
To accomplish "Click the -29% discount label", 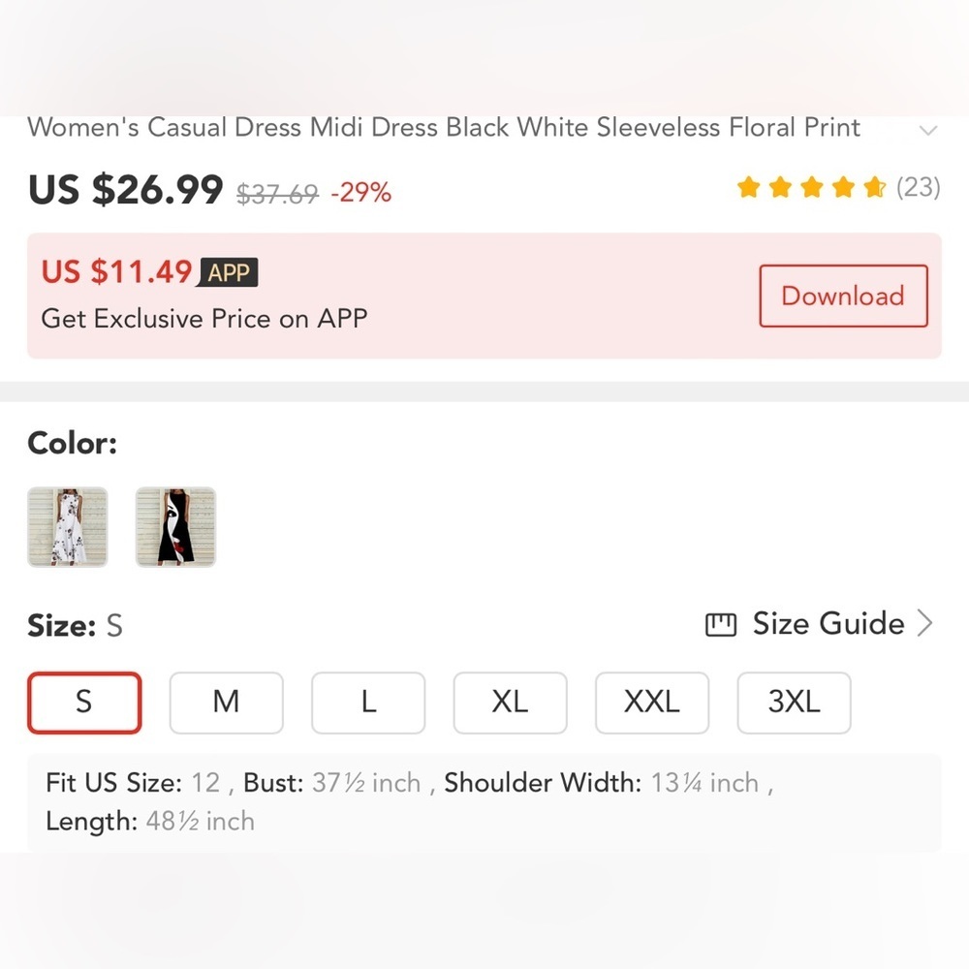I will (360, 193).
